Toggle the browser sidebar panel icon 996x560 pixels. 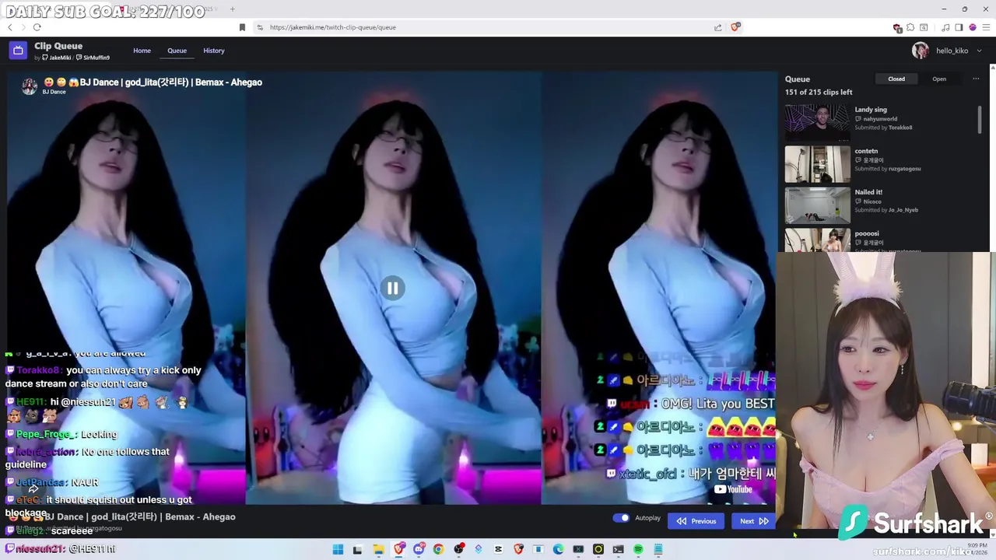click(959, 27)
